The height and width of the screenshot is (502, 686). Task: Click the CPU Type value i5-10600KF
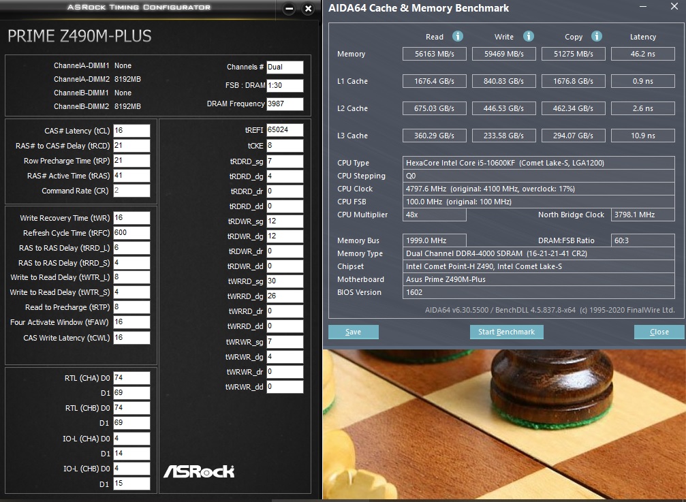[x=539, y=163]
